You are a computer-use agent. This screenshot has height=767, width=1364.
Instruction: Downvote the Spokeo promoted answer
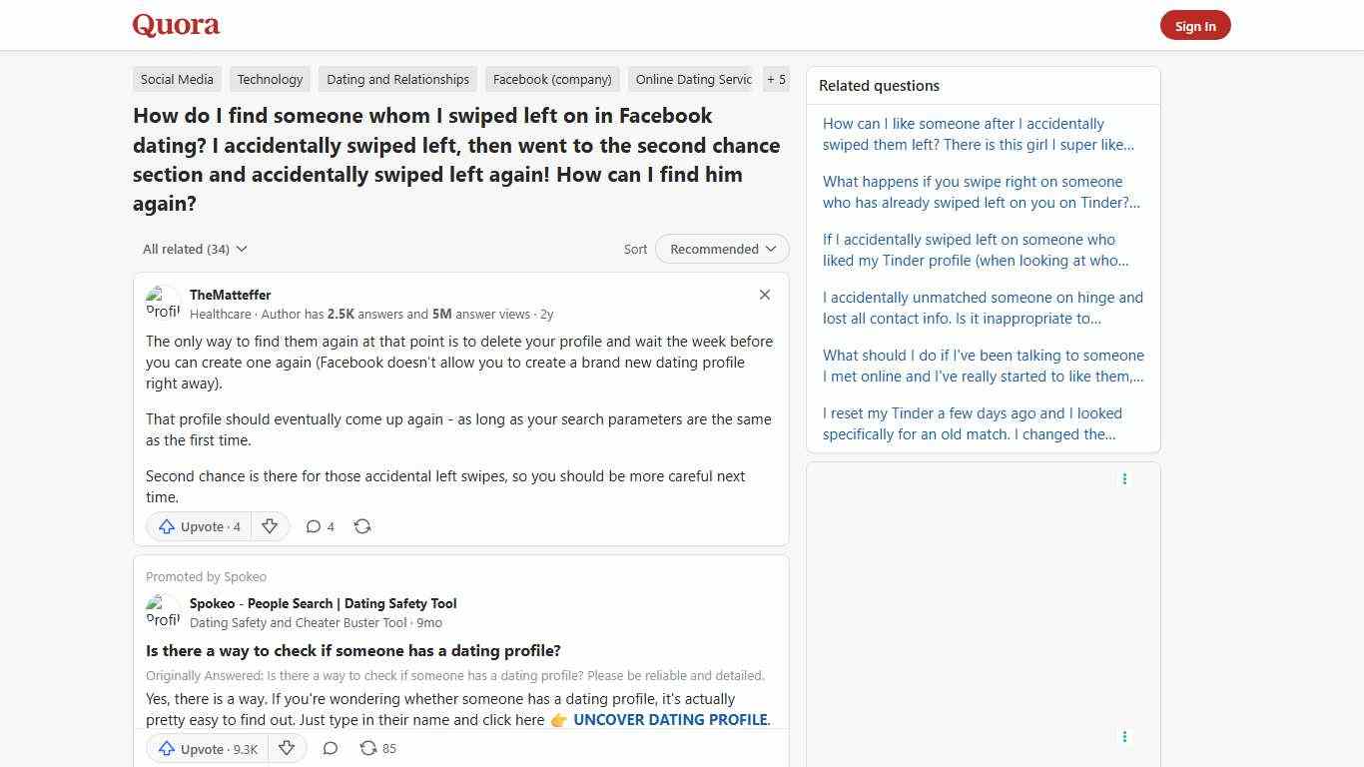point(287,748)
